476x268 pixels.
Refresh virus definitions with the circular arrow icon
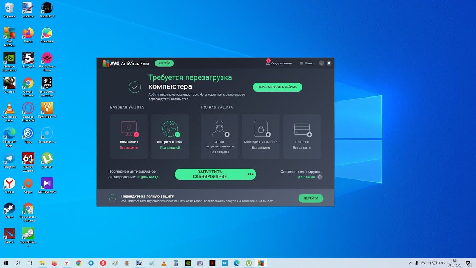coord(319,177)
